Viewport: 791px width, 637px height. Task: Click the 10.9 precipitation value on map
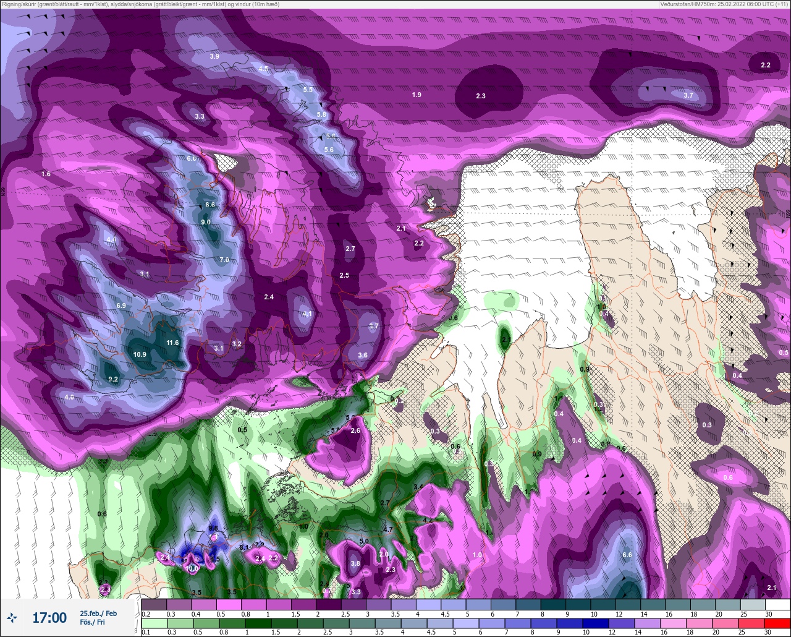[140, 354]
